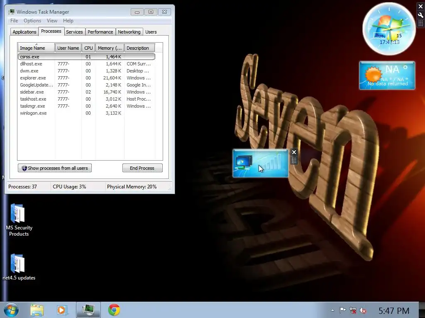
Task: Close the network monitor gadget
Action: (x=294, y=152)
